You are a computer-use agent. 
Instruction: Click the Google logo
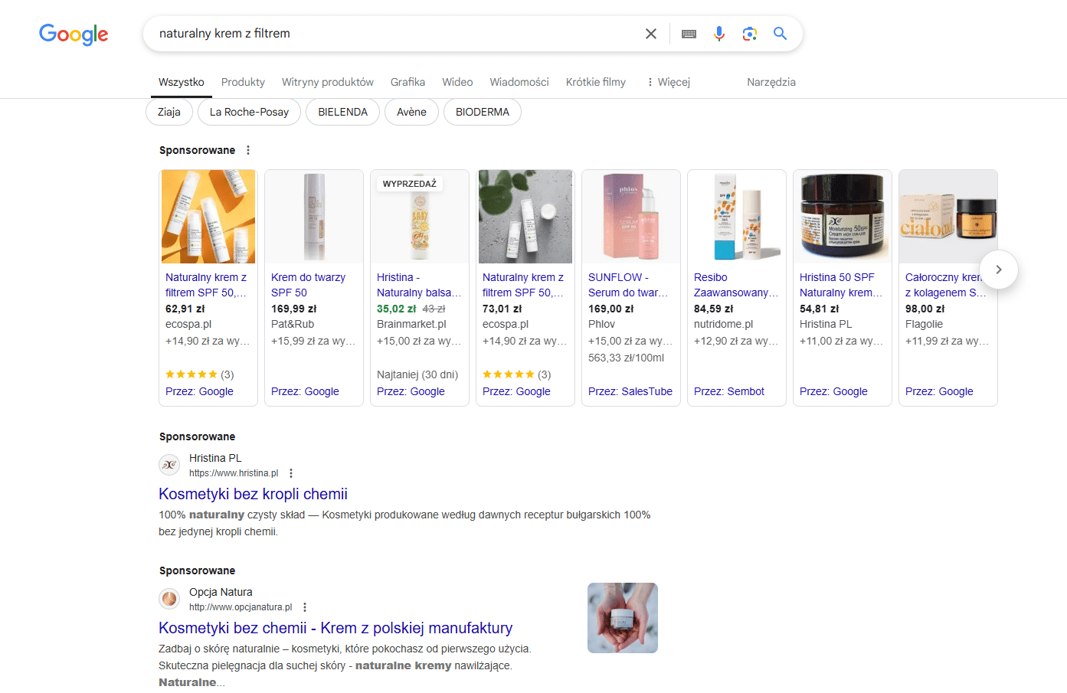74,34
